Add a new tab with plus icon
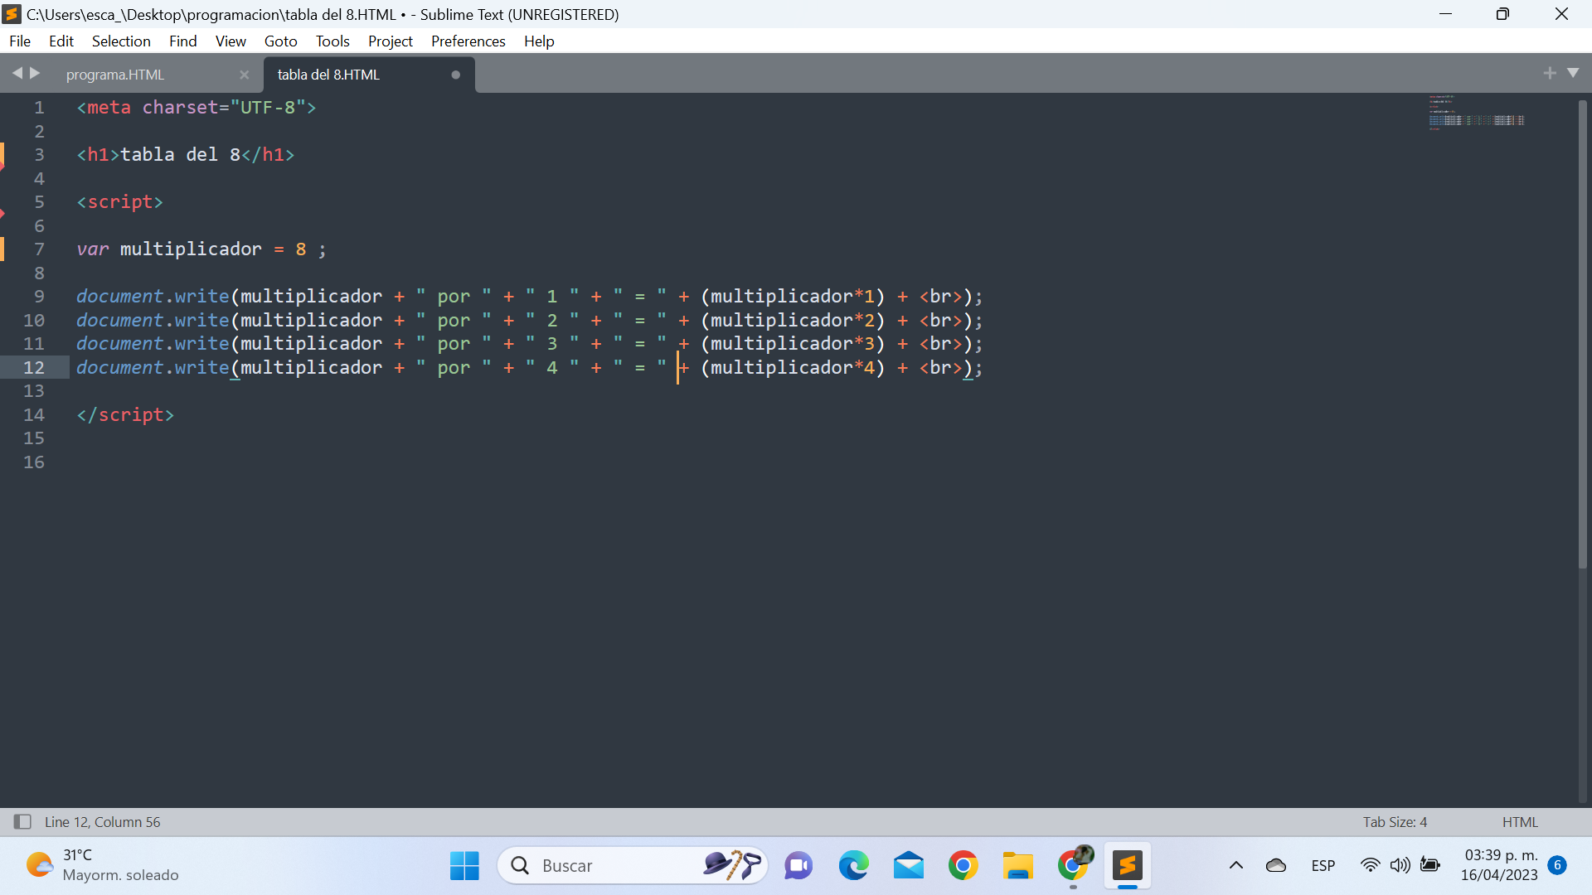 [x=1550, y=73]
